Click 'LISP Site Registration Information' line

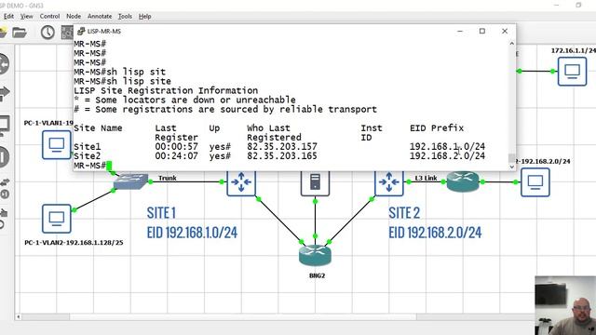click(x=166, y=91)
